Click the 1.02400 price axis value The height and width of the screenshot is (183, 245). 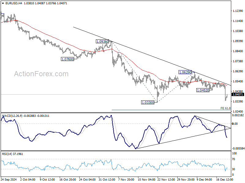[238, 112]
